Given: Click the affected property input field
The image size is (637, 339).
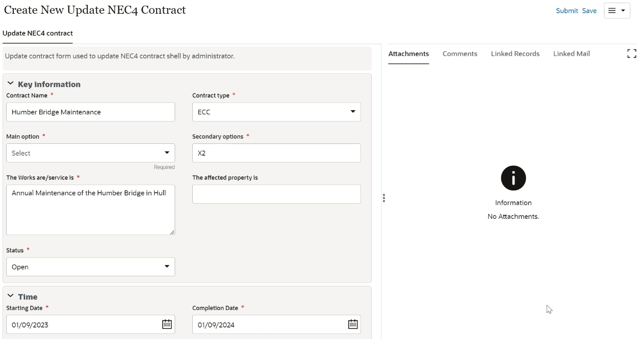Looking at the screenshot, I should click(276, 194).
